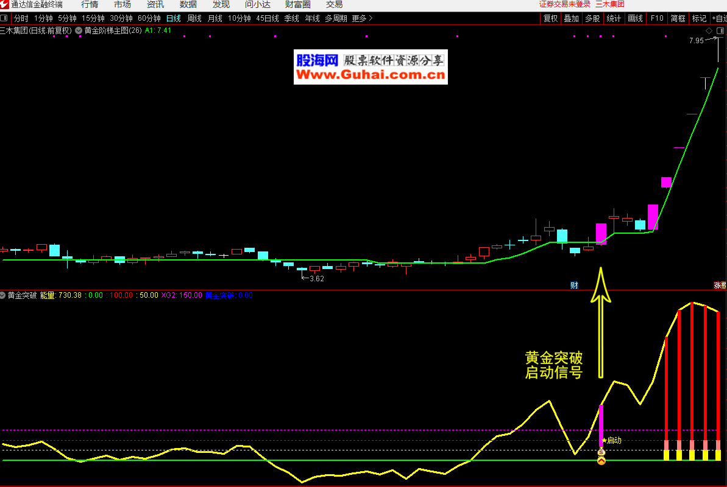The image size is (727, 487).
Task: Click the 股海网 website banner
Action: coord(371,67)
